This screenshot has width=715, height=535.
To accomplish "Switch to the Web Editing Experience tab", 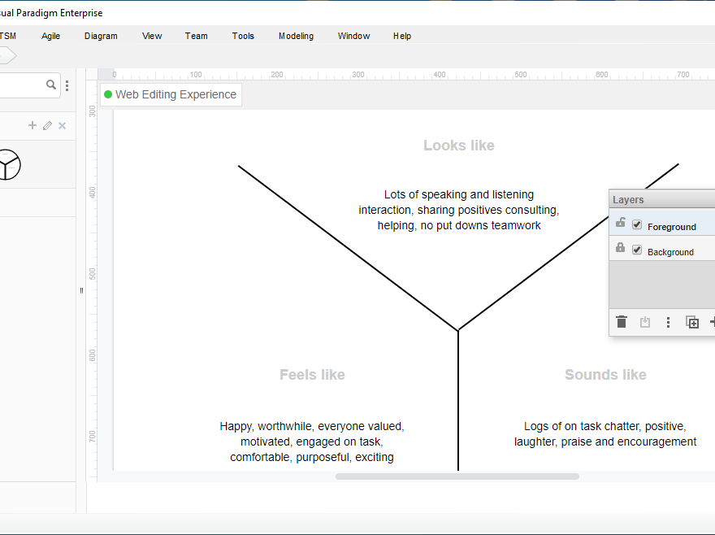I will click(x=170, y=94).
